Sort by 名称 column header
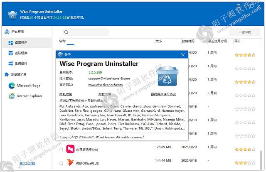 click(x=62, y=41)
